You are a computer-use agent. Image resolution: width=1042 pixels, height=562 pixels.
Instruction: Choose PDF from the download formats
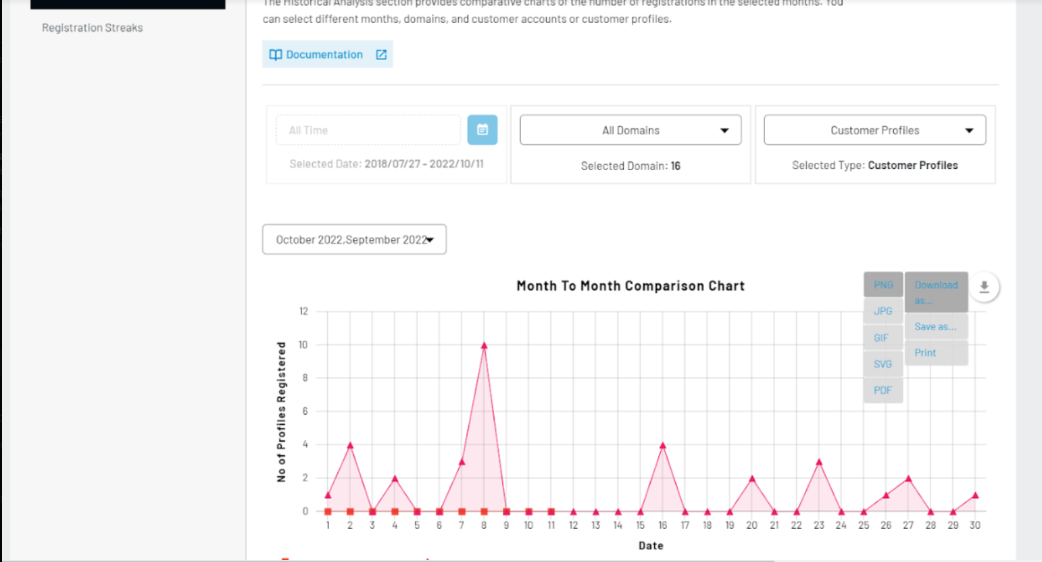[x=883, y=390]
